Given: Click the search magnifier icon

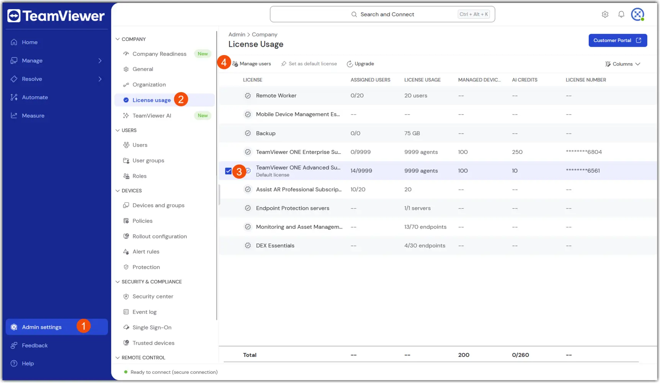Looking at the screenshot, I should click(x=354, y=14).
